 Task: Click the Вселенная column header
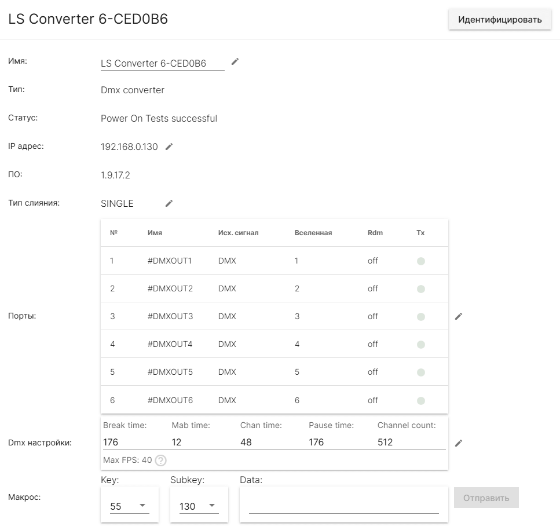[x=313, y=233]
